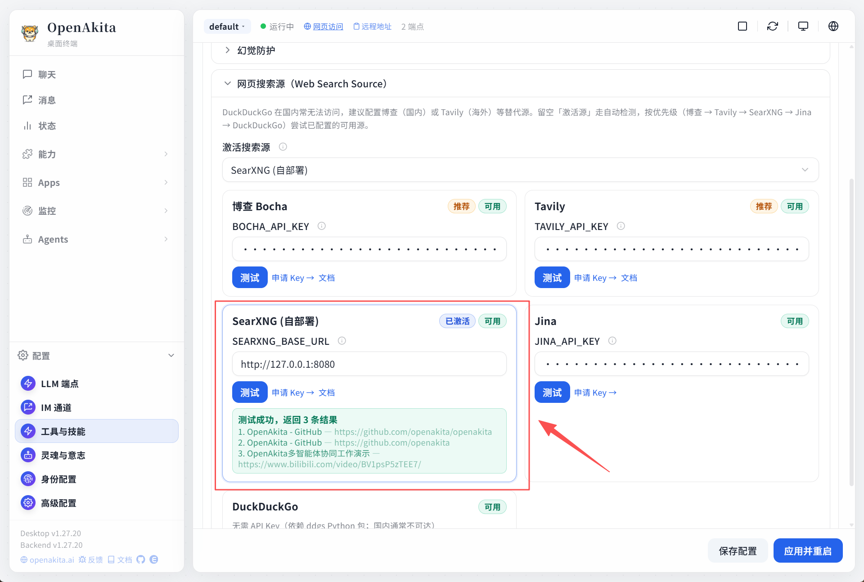This screenshot has width=864, height=582.
Task: Click the IM 通道 purple icon
Action: coord(28,407)
